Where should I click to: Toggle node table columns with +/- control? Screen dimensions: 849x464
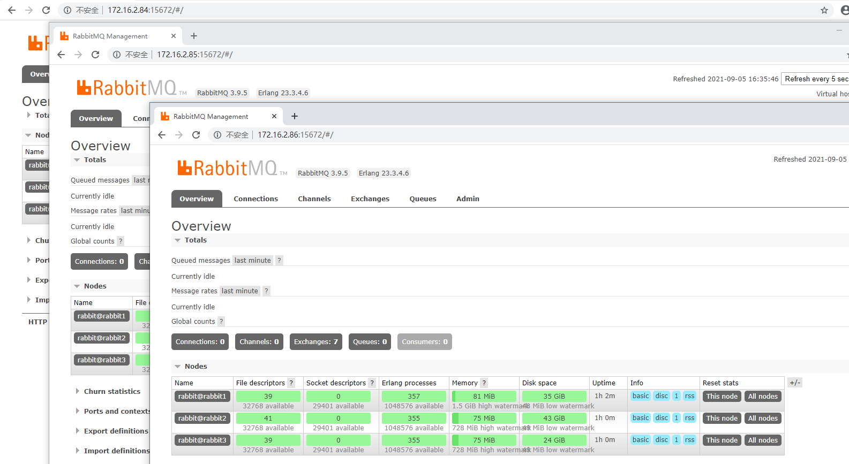point(795,383)
